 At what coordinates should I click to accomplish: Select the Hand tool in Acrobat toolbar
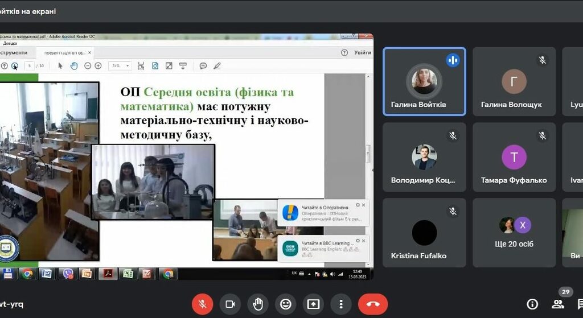tap(74, 66)
